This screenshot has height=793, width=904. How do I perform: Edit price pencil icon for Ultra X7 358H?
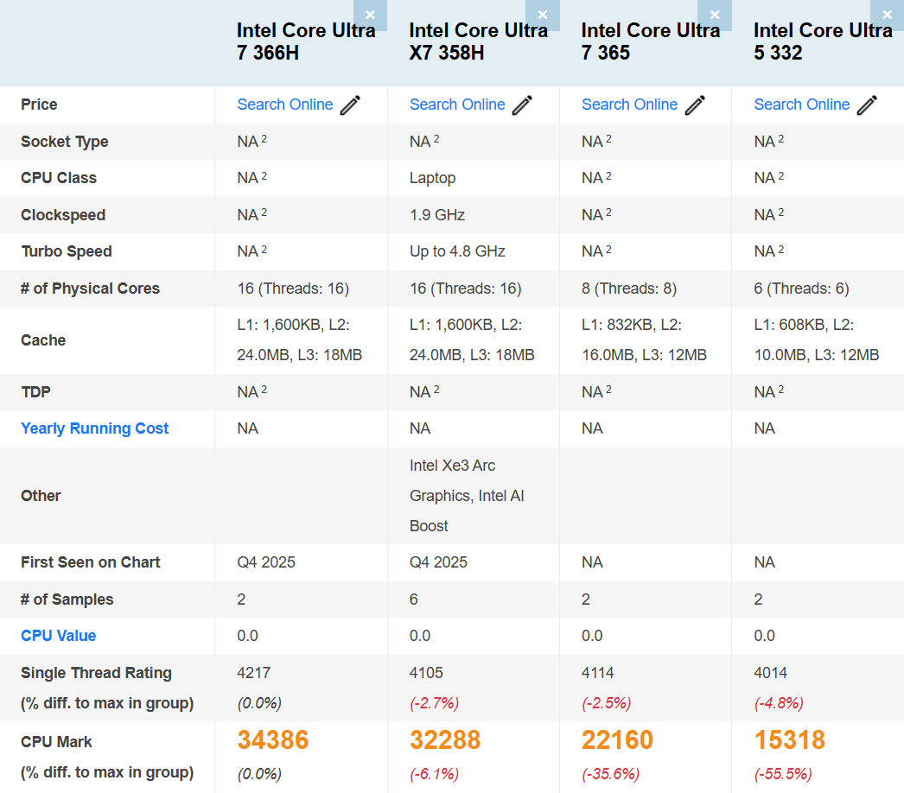pyautogui.click(x=522, y=105)
